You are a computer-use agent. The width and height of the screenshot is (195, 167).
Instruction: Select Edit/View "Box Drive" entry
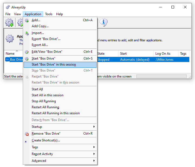[60, 52]
